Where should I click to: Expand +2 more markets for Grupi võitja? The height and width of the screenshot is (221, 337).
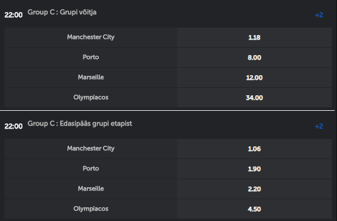click(319, 15)
